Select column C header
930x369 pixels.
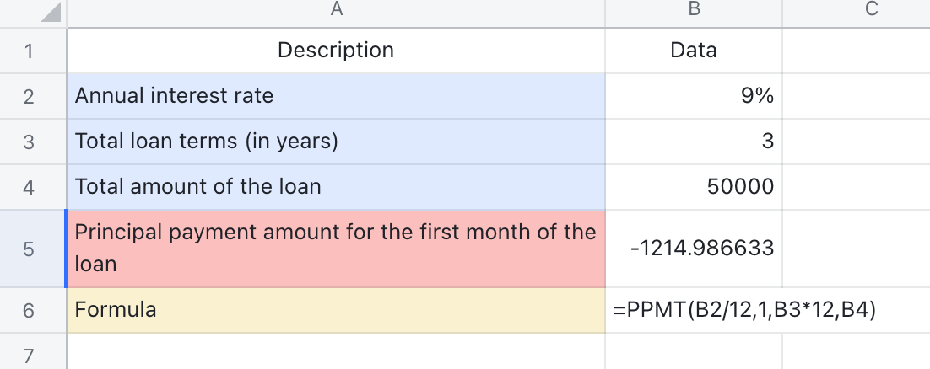tap(872, 10)
